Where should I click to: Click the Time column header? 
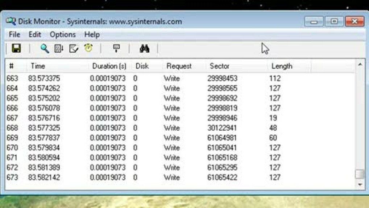(x=38, y=66)
